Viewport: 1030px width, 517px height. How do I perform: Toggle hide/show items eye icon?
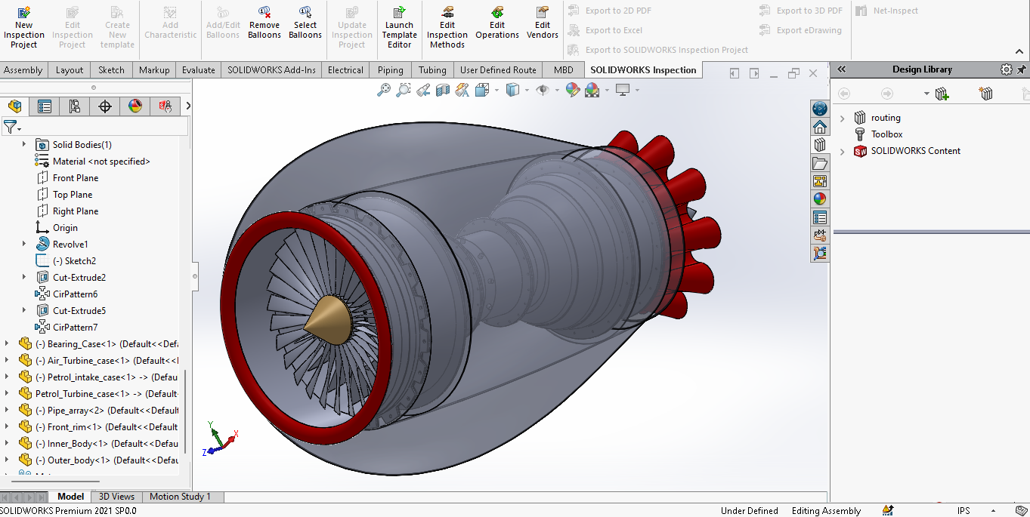(543, 90)
